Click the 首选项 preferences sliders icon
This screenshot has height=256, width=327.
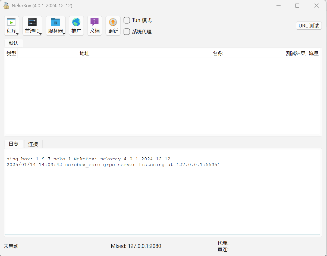point(32,22)
